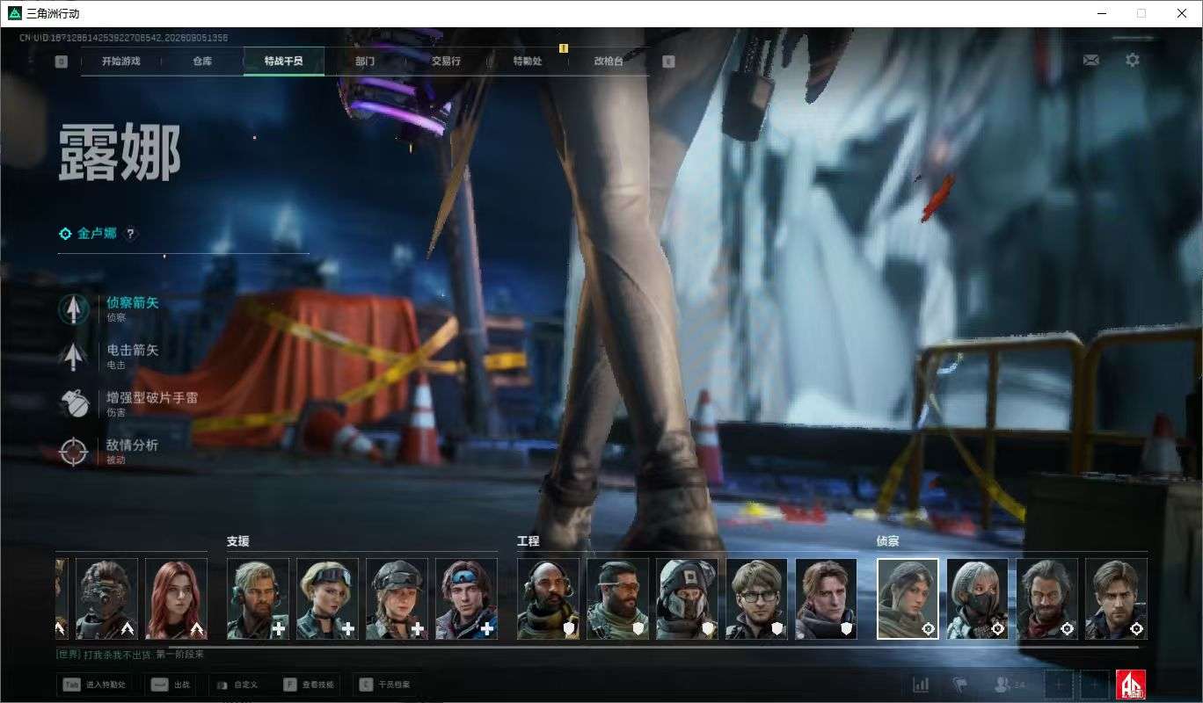Select the 特战干员 tab
1203x703 pixels.
click(x=283, y=62)
